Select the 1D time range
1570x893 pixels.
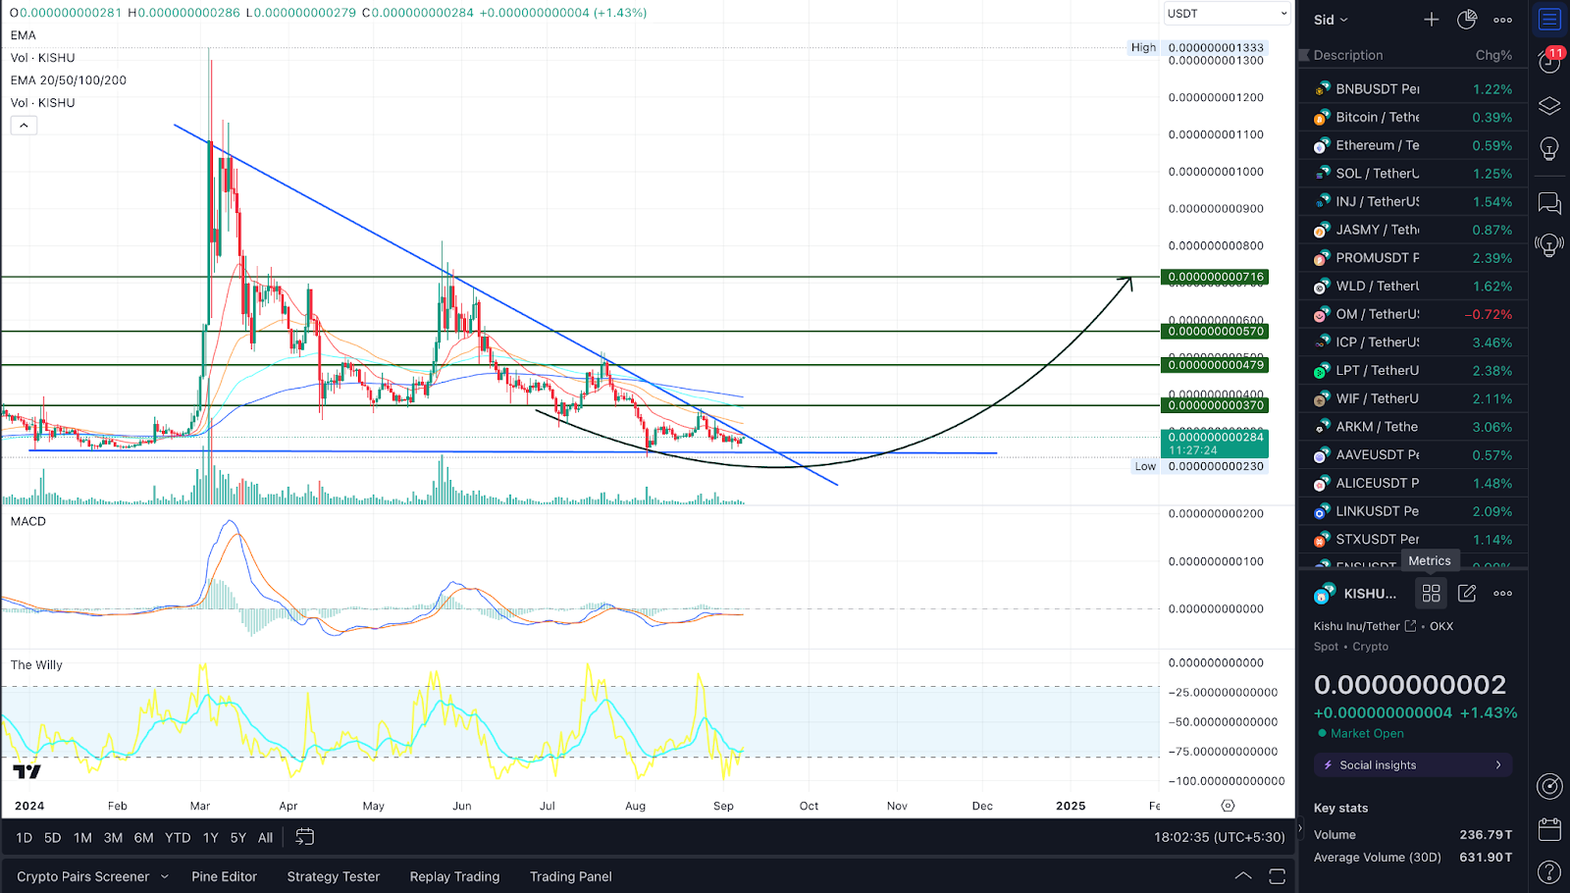pyautogui.click(x=25, y=837)
